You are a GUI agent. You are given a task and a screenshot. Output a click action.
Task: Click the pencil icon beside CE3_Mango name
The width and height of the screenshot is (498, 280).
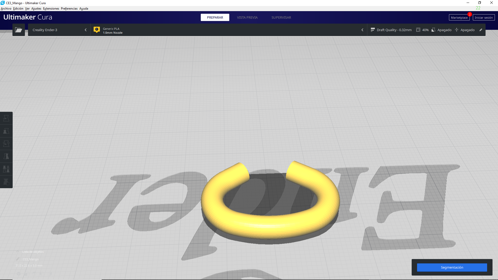[18, 259]
